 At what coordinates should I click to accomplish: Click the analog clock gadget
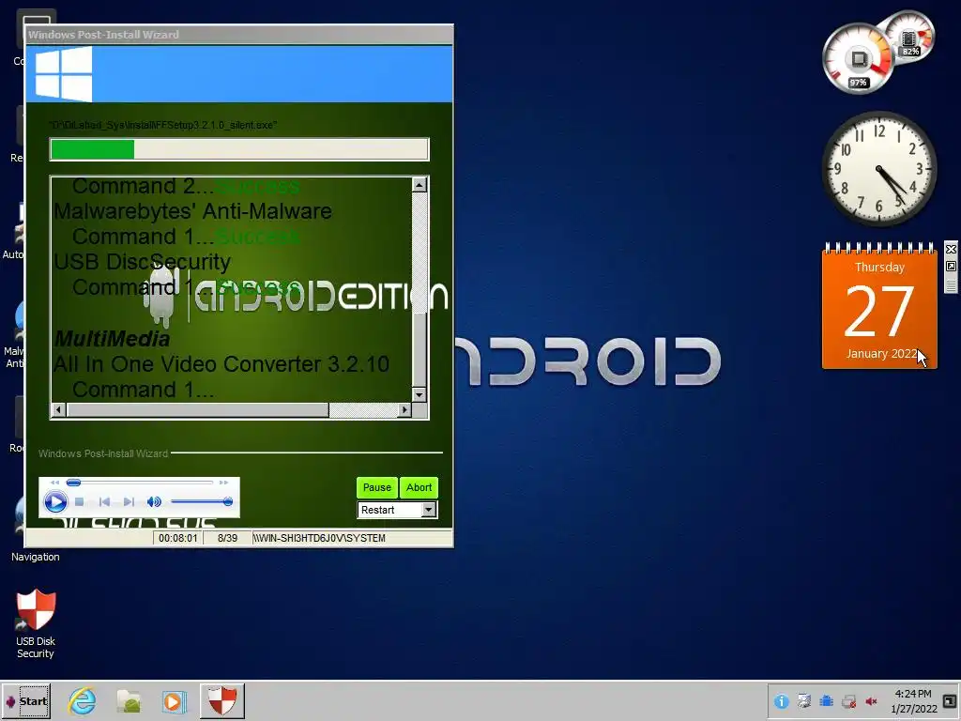pyautogui.click(x=878, y=169)
